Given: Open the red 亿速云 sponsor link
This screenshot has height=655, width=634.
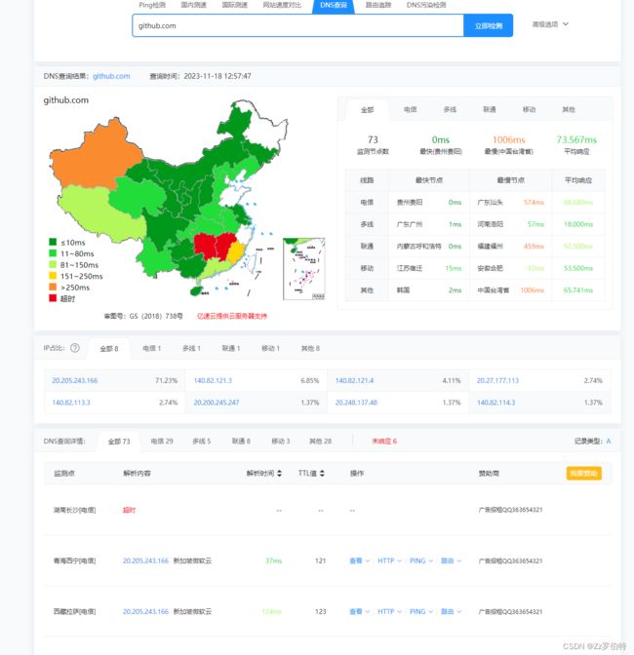Looking at the screenshot, I should (232, 316).
